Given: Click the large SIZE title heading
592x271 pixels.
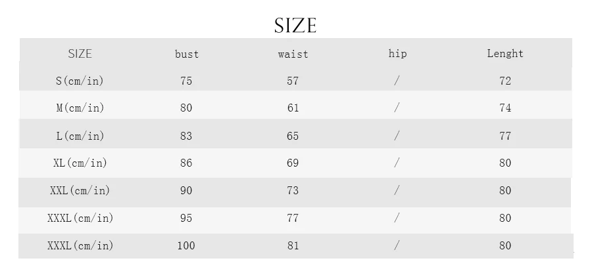Looking at the screenshot, I should [x=295, y=26].
